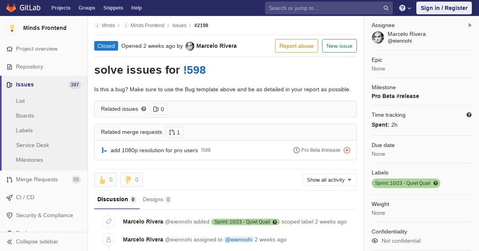
Task: Open the help question mark menu
Action: click(405, 8)
